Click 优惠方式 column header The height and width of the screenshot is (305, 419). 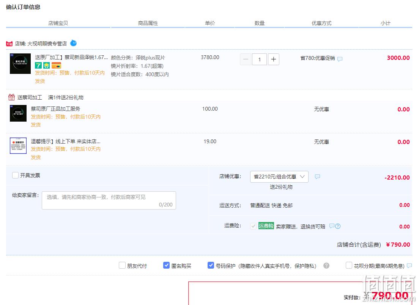click(321, 23)
